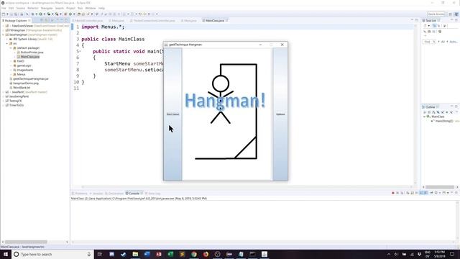Open the Project menu

pos(70,8)
